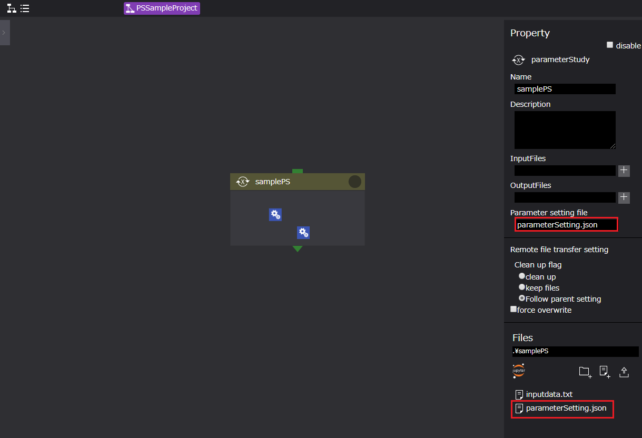
Task: Switch to the list view icon
Action: 25,8
